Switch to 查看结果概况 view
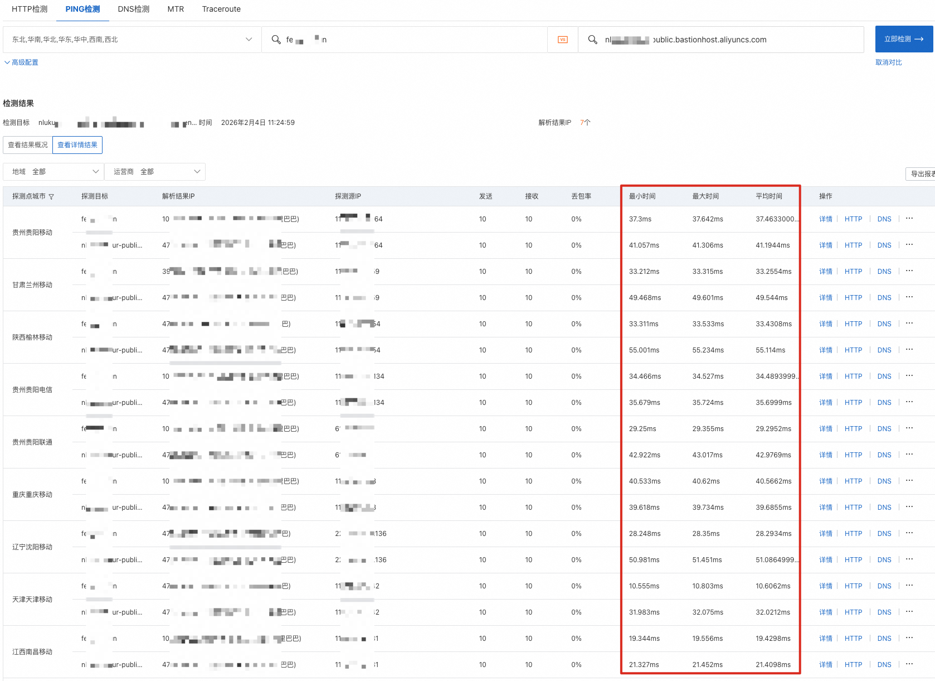 pyautogui.click(x=28, y=145)
